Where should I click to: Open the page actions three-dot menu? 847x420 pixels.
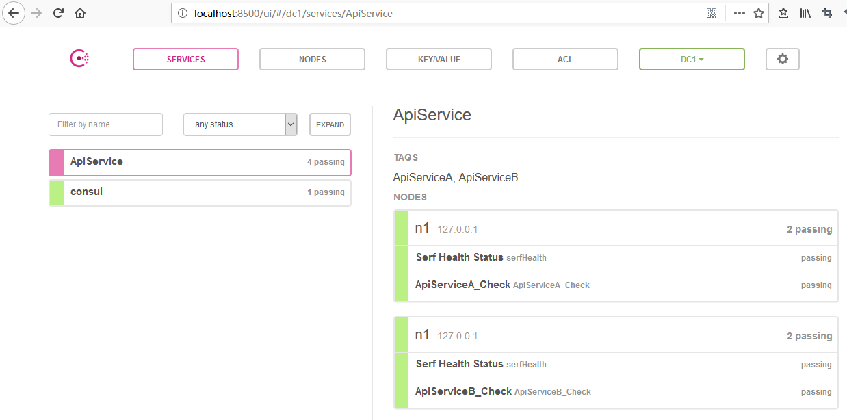[x=739, y=13]
